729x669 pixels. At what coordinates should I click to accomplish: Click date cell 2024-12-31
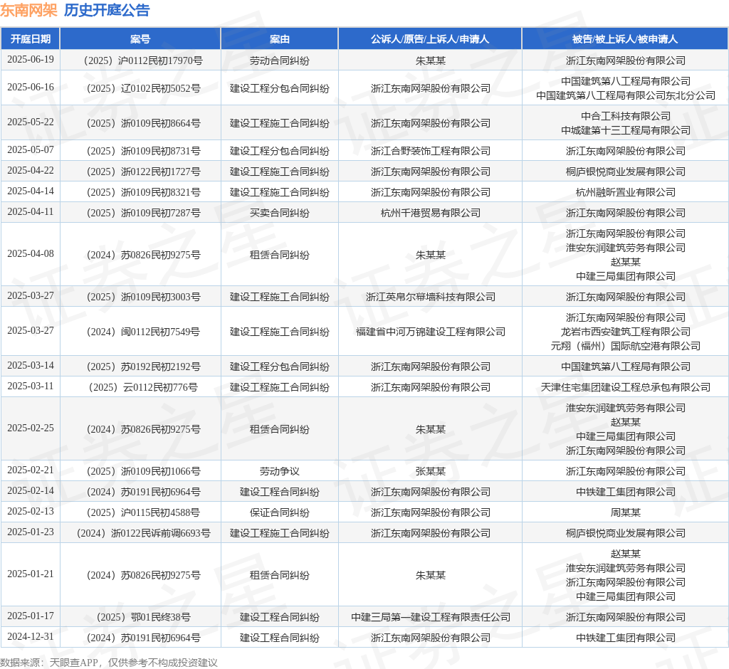pos(30,637)
